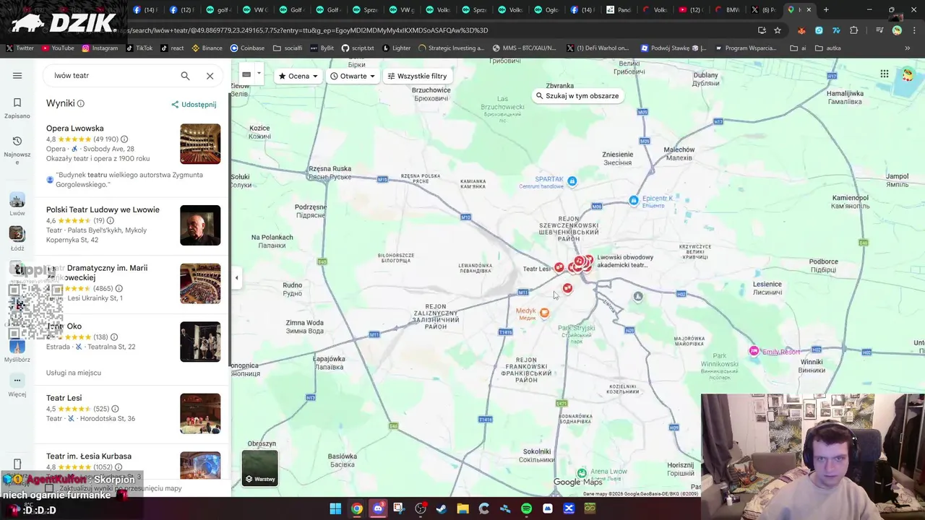Toggle 'Zaktualizuj wyniki po przesunięciu mapy' checkbox
Screen dimensions: 925x520
click(x=49, y=488)
